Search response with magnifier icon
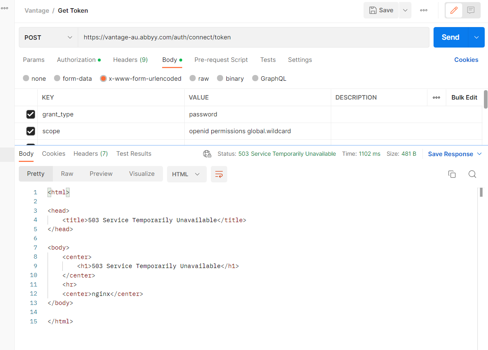 coord(472,174)
